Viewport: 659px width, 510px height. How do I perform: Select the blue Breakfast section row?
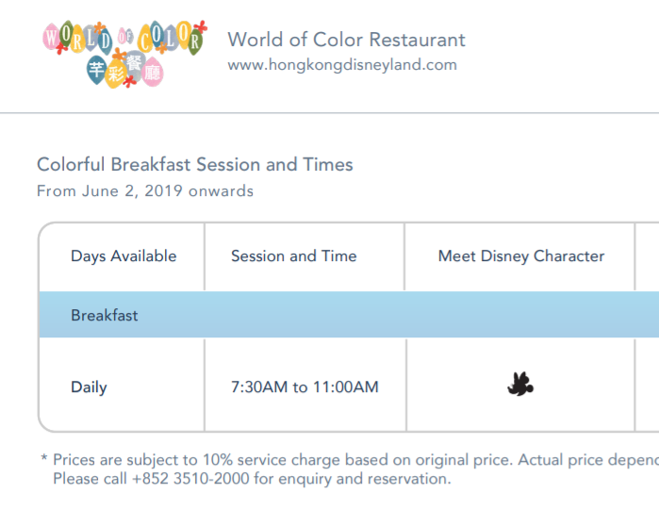point(349,315)
